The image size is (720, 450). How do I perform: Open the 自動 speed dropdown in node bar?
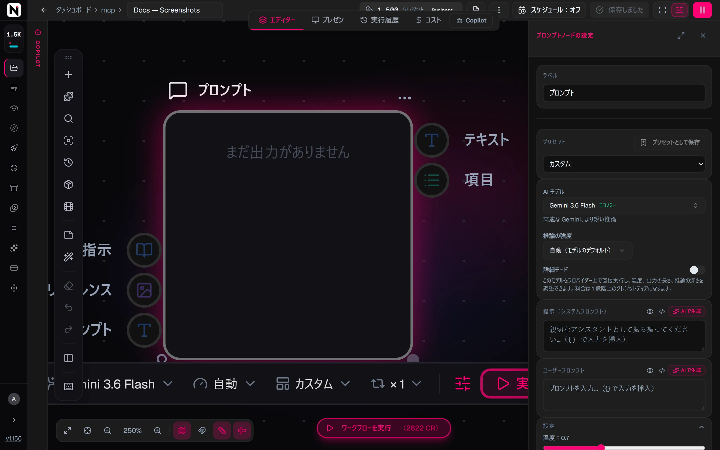tap(224, 384)
